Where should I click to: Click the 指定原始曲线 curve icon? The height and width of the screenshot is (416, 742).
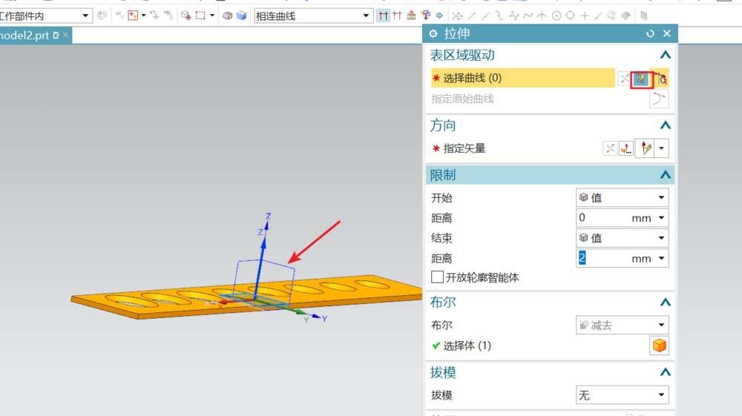pos(659,99)
